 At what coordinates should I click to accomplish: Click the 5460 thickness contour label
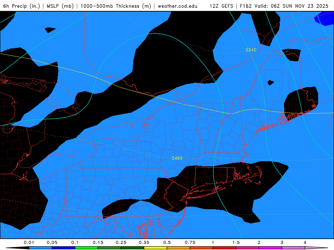tap(177, 158)
